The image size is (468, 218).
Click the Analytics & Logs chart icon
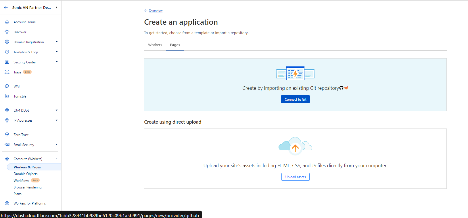click(x=7, y=52)
